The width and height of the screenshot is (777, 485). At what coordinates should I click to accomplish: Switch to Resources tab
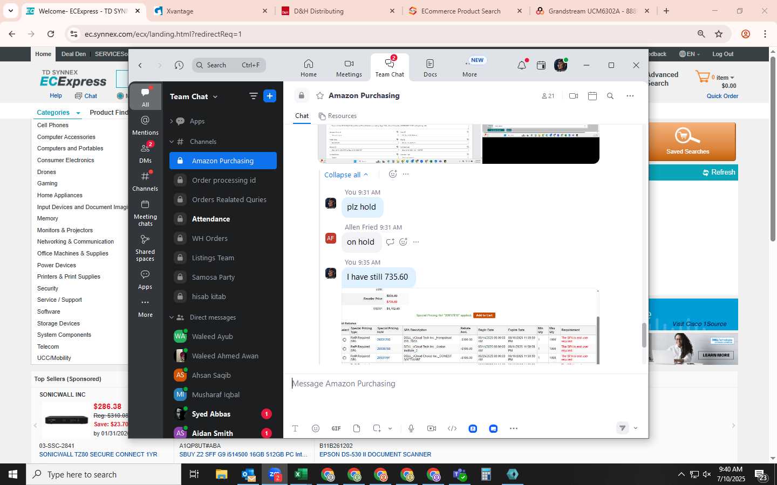(338, 116)
